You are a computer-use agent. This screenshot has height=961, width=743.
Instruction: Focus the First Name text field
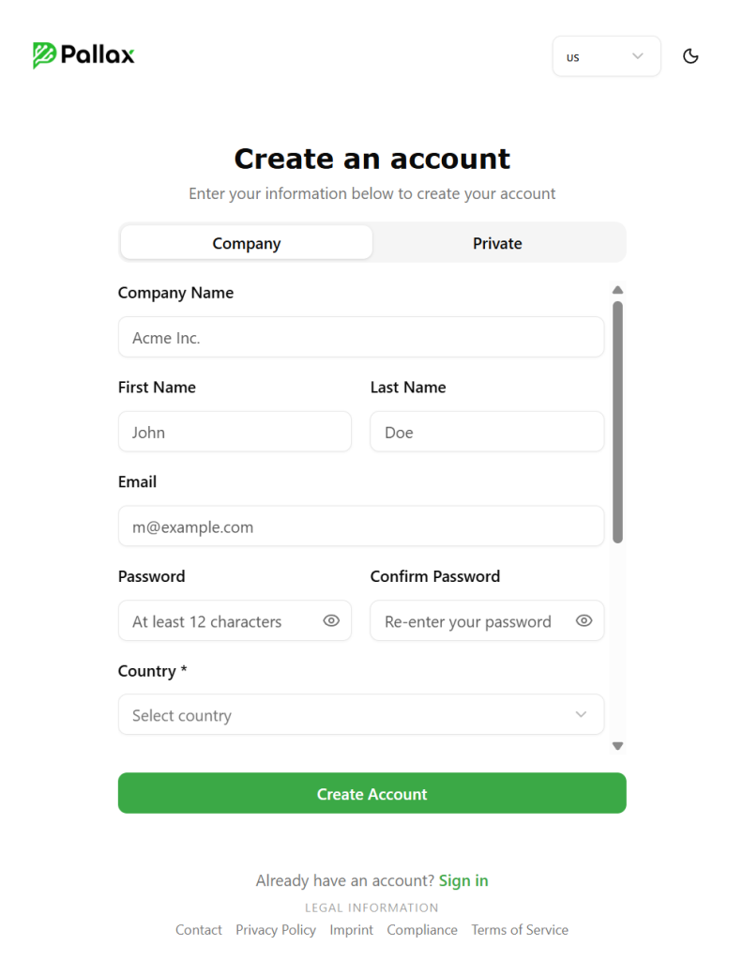click(x=235, y=432)
